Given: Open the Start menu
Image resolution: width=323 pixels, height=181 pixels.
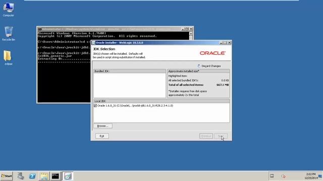Looking at the screenshot, I should (x=7, y=176).
